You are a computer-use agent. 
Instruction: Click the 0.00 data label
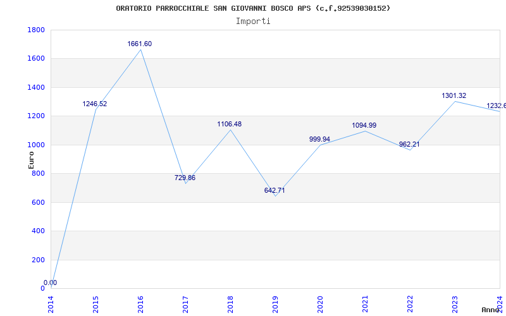coord(50,283)
